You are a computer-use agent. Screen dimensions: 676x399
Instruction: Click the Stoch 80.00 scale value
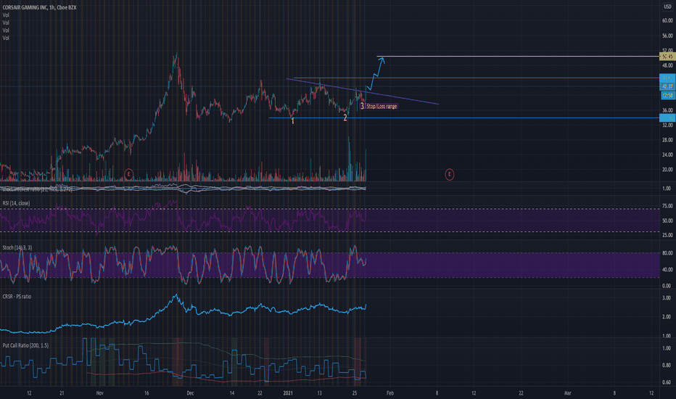pyautogui.click(x=667, y=253)
